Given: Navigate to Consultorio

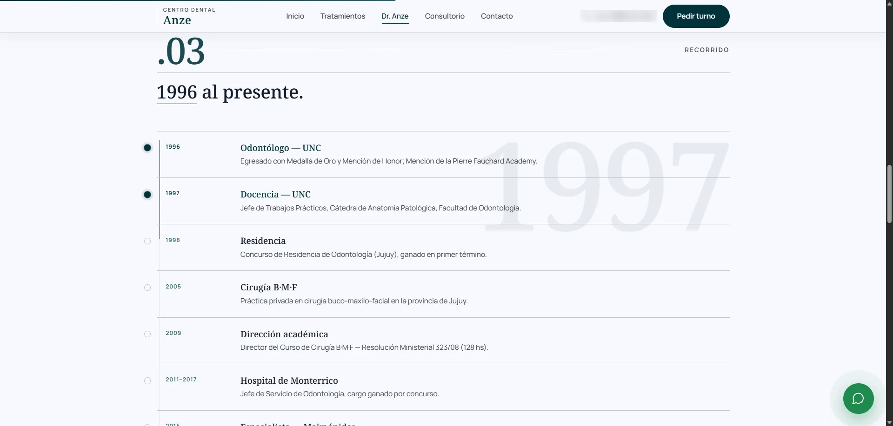Looking at the screenshot, I should (x=445, y=16).
